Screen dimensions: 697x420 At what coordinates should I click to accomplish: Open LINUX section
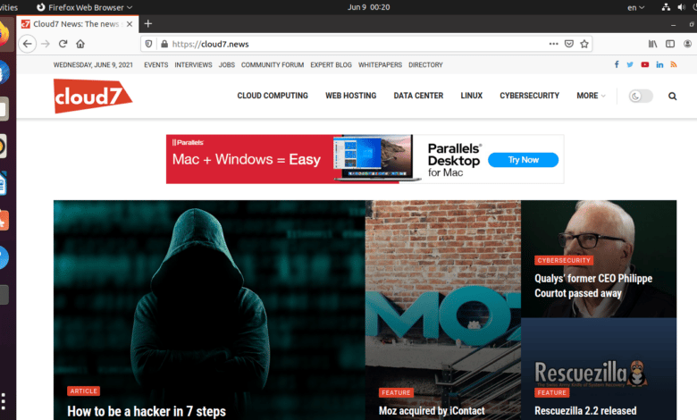[472, 96]
